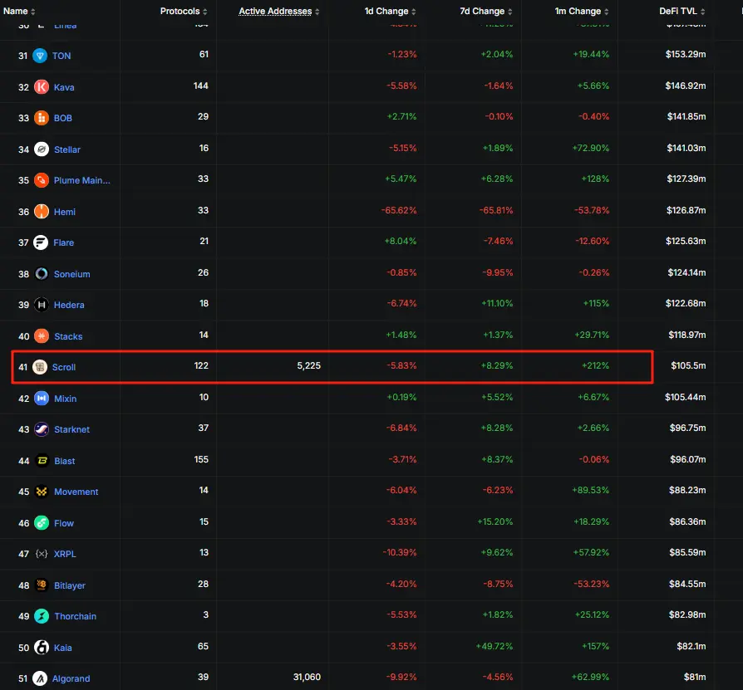Image resolution: width=743 pixels, height=690 pixels.
Task: Open the Scroll chain link
Action: pyautogui.click(x=64, y=367)
